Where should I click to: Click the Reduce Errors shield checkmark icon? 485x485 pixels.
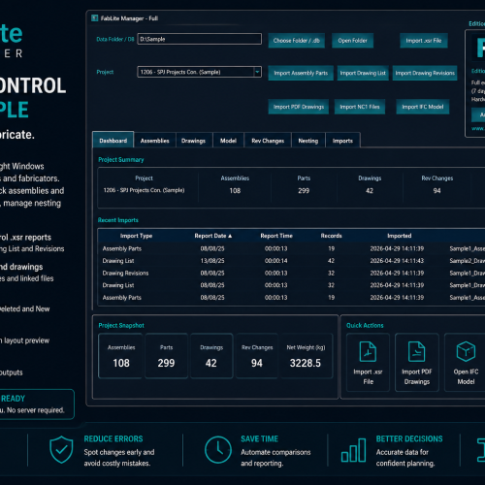61,449
